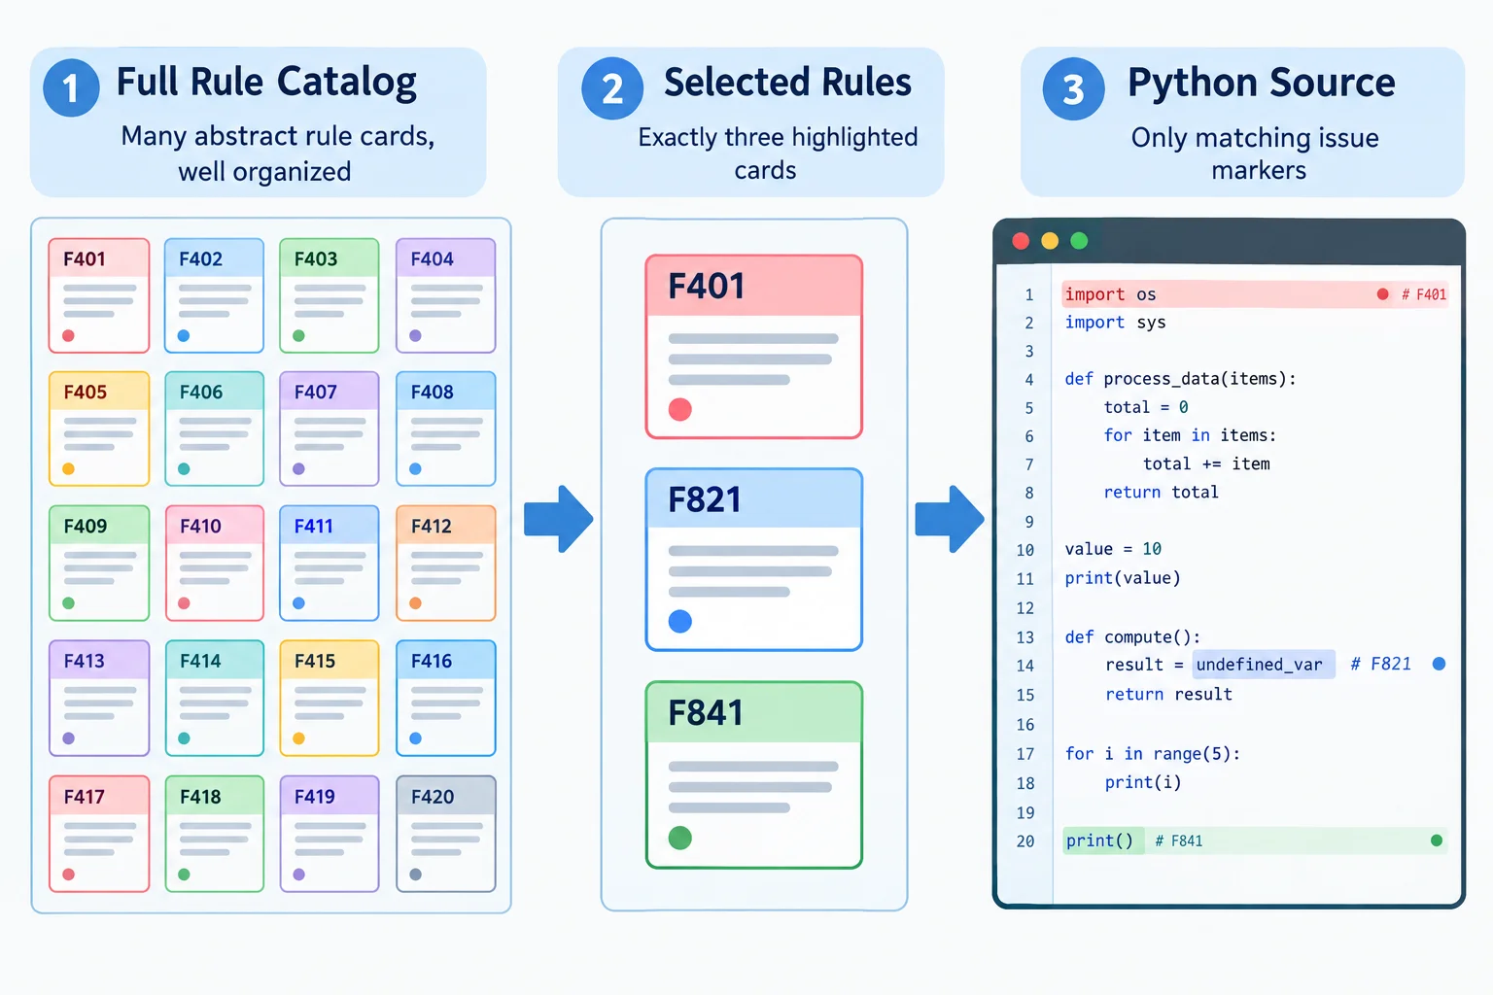Click the F411 rule card
Screen dimensions: 1493x995
click(x=330, y=563)
